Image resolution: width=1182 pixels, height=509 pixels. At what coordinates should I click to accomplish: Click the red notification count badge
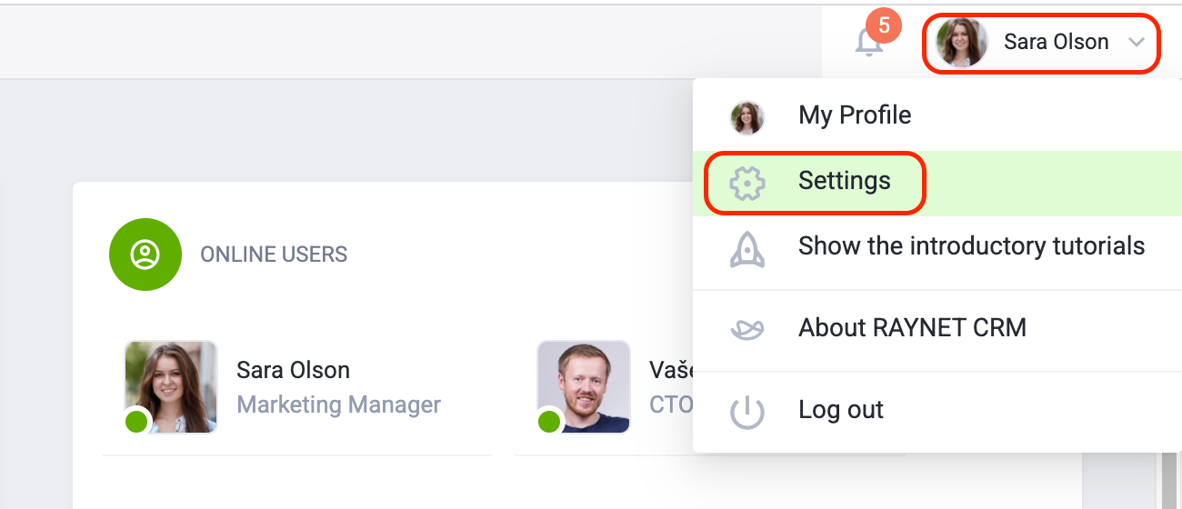tap(884, 25)
